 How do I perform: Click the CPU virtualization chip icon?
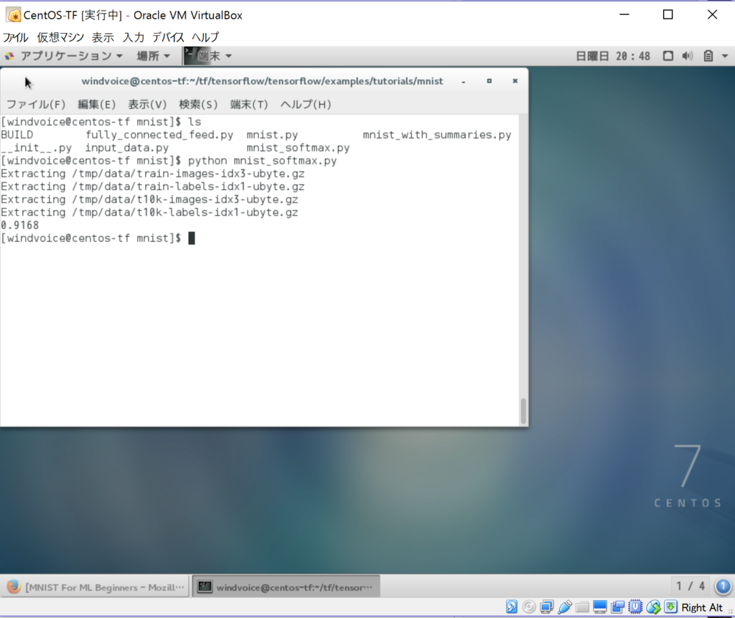coord(635,607)
